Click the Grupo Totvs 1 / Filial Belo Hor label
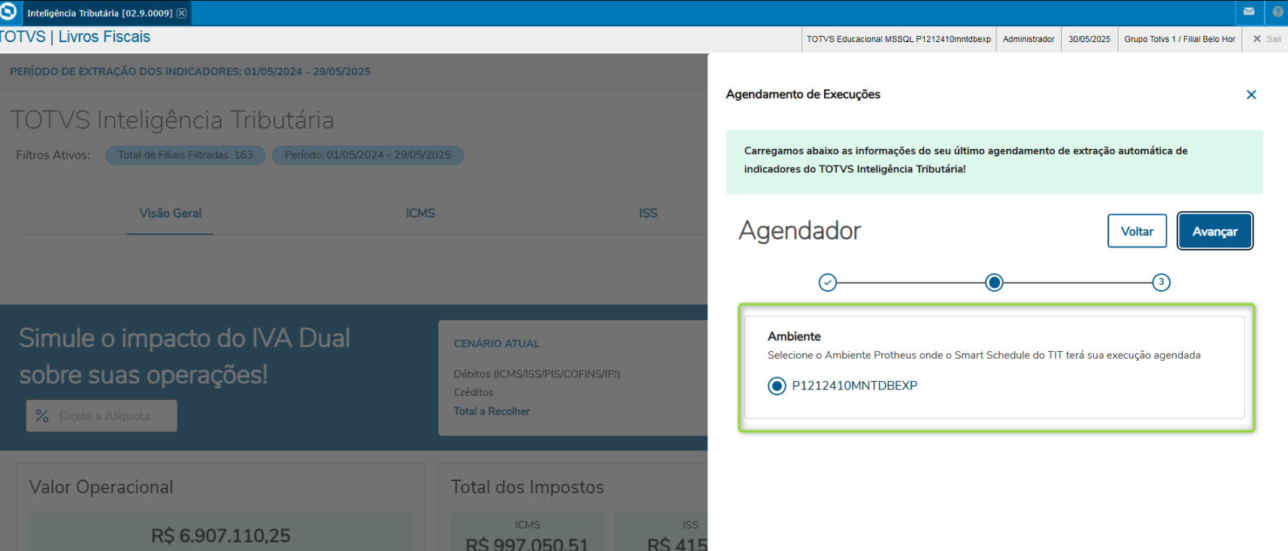 pos(1180,39)
